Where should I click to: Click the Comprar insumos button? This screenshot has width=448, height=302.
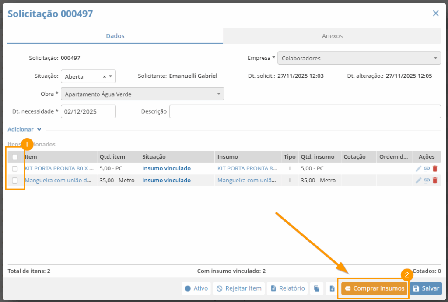click(374, 288)
